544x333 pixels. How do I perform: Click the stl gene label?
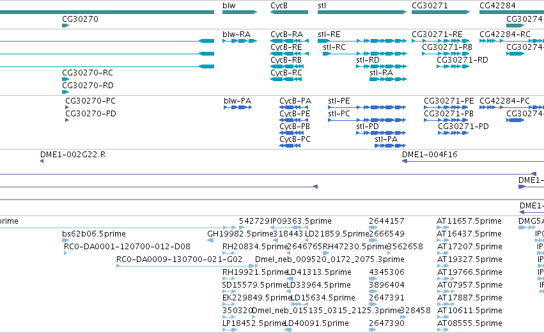322,6
